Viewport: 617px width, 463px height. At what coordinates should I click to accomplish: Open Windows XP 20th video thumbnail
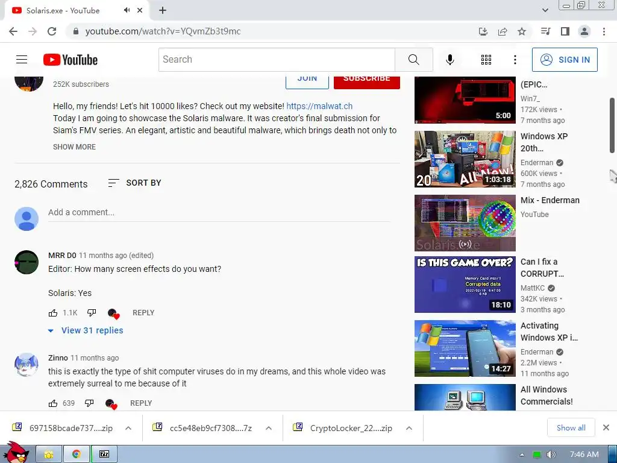pyautogui.click(x=465, y=159)
